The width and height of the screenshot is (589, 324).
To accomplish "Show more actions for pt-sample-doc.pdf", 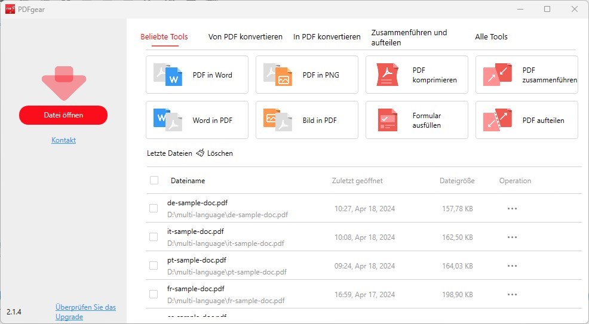I will tap(512, 266).
